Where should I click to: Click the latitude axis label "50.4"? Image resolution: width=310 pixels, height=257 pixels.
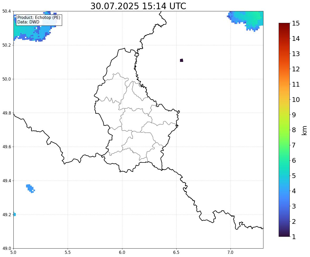(7, 11)
